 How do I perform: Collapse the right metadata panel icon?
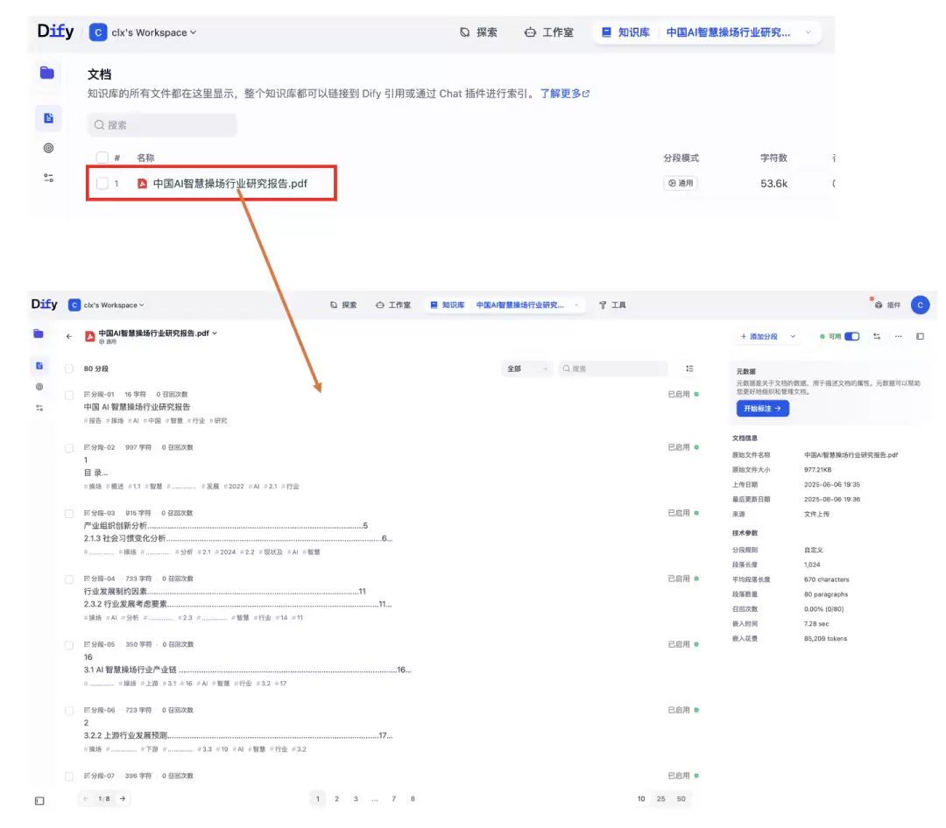pos(920,336)
